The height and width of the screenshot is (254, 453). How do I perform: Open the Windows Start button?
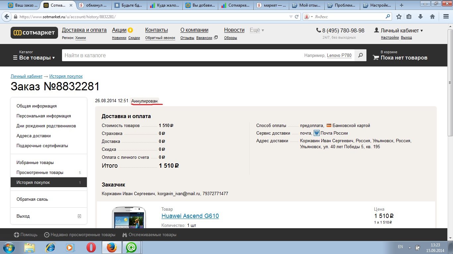coord(8,247)
